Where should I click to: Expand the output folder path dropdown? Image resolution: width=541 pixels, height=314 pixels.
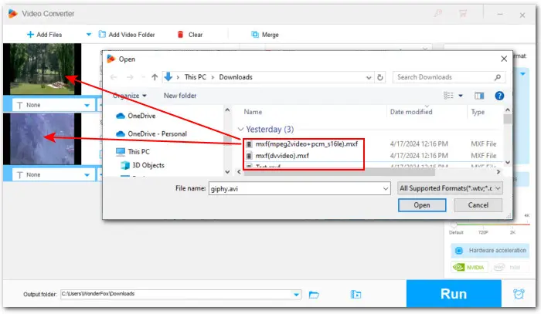click(297, 294)
